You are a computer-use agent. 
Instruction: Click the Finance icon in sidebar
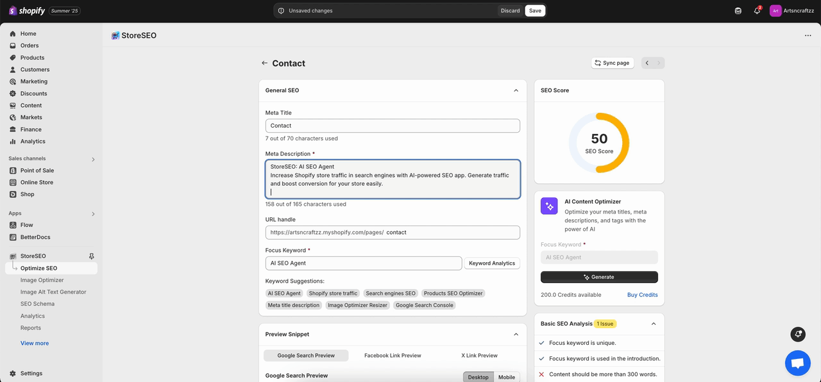13,129
